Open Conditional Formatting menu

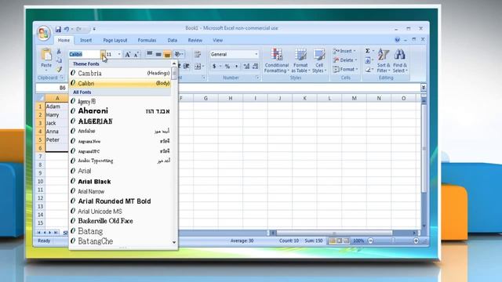pyautogui.click(x=277, y=60)
